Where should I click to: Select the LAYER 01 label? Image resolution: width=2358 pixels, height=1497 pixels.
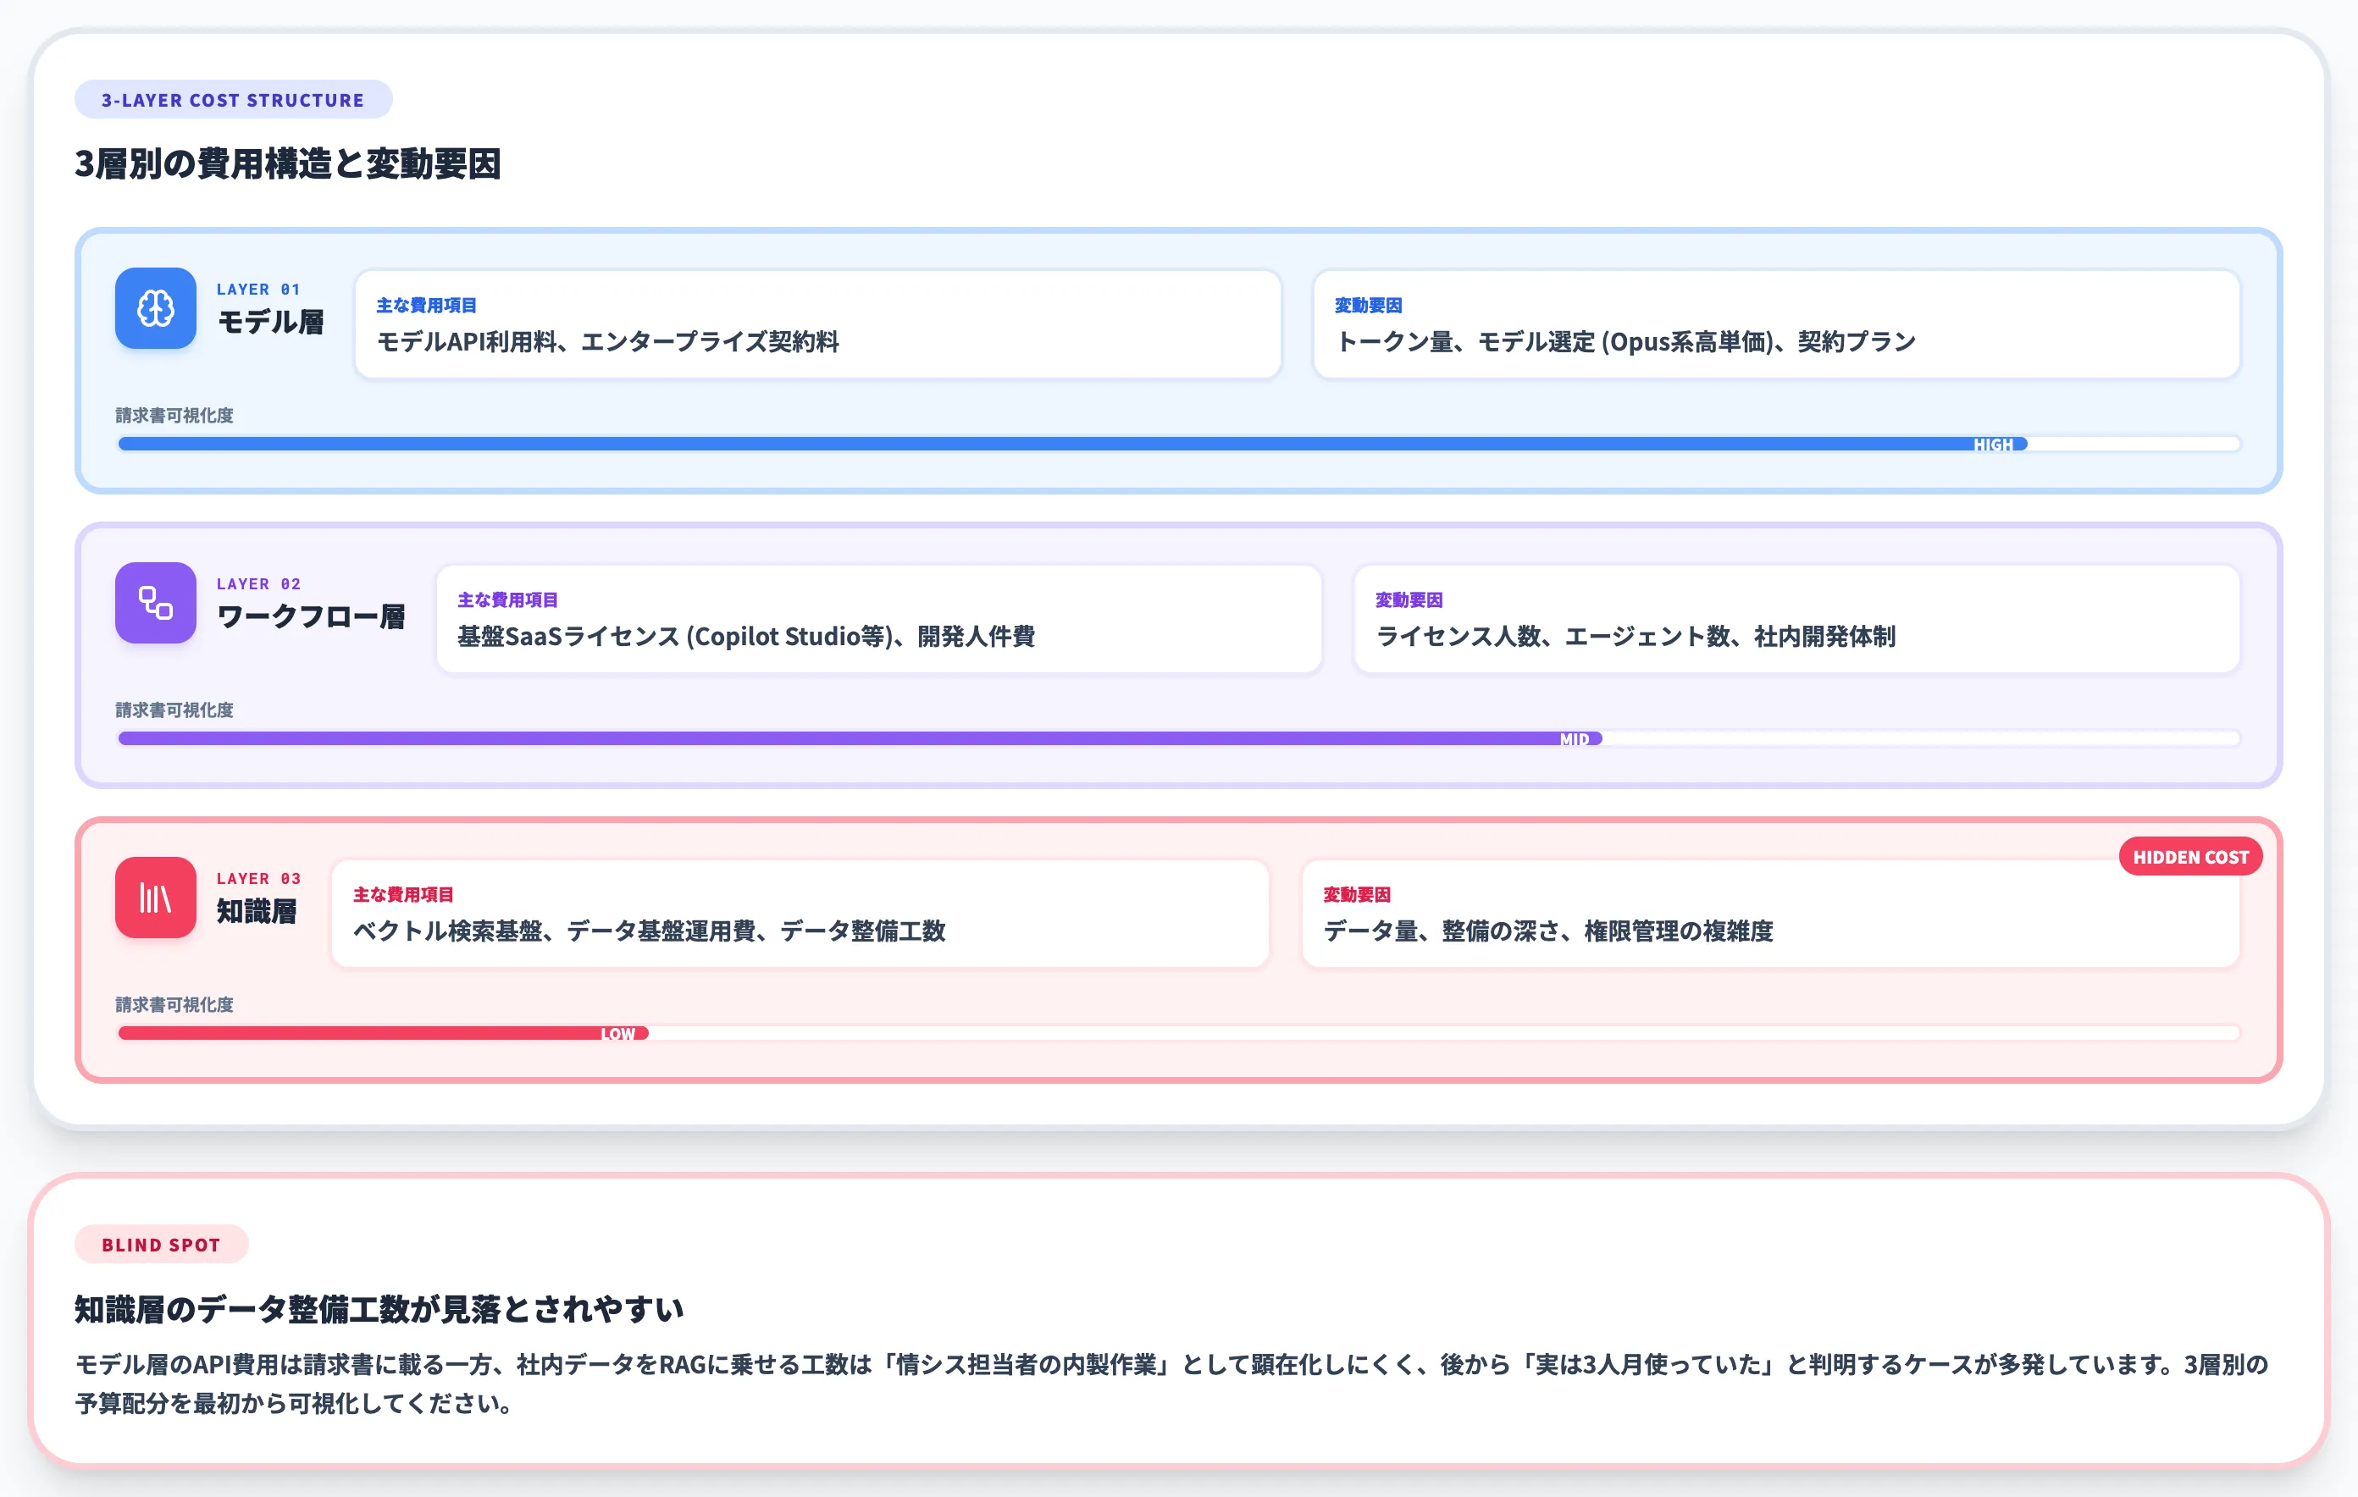(258, 290)
